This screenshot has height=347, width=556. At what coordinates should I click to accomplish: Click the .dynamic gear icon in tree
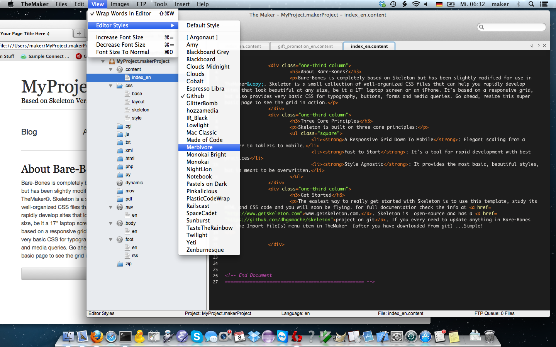[x=120, y=183]
